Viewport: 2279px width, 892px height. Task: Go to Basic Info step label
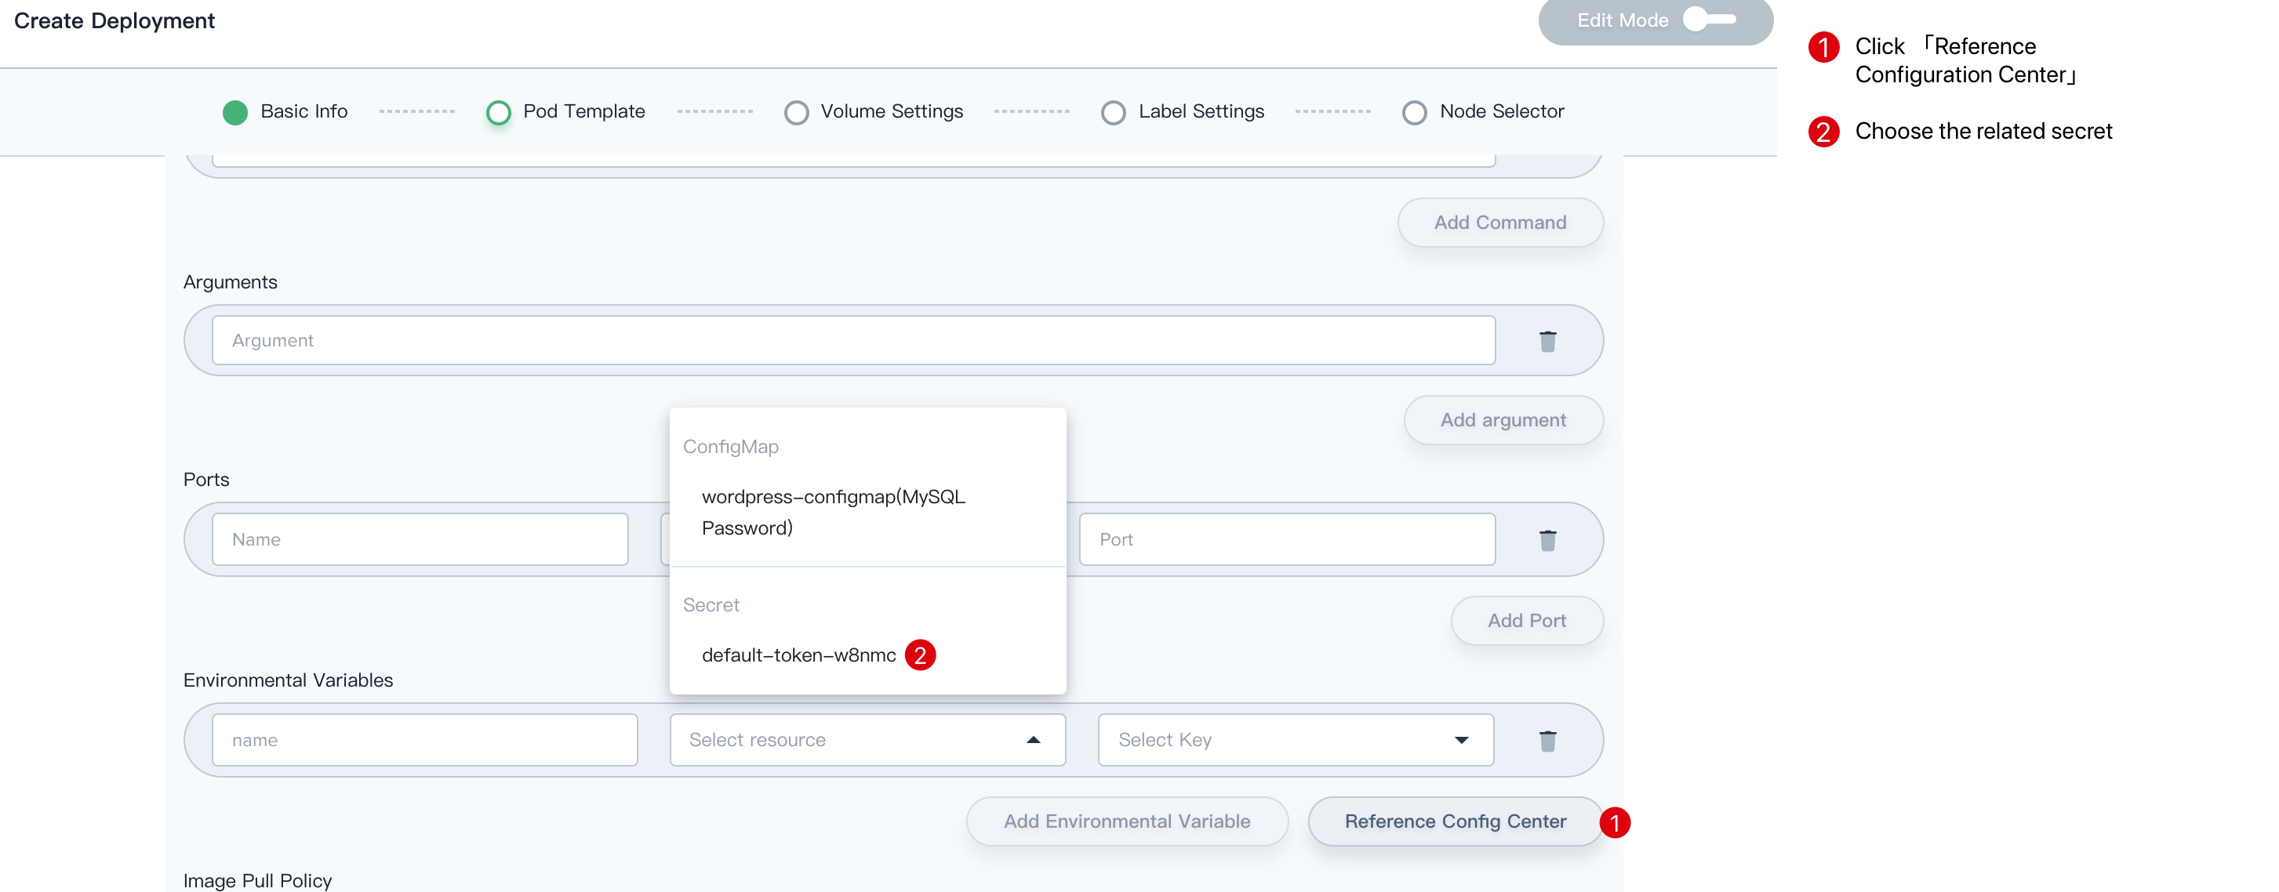[304, 111]
